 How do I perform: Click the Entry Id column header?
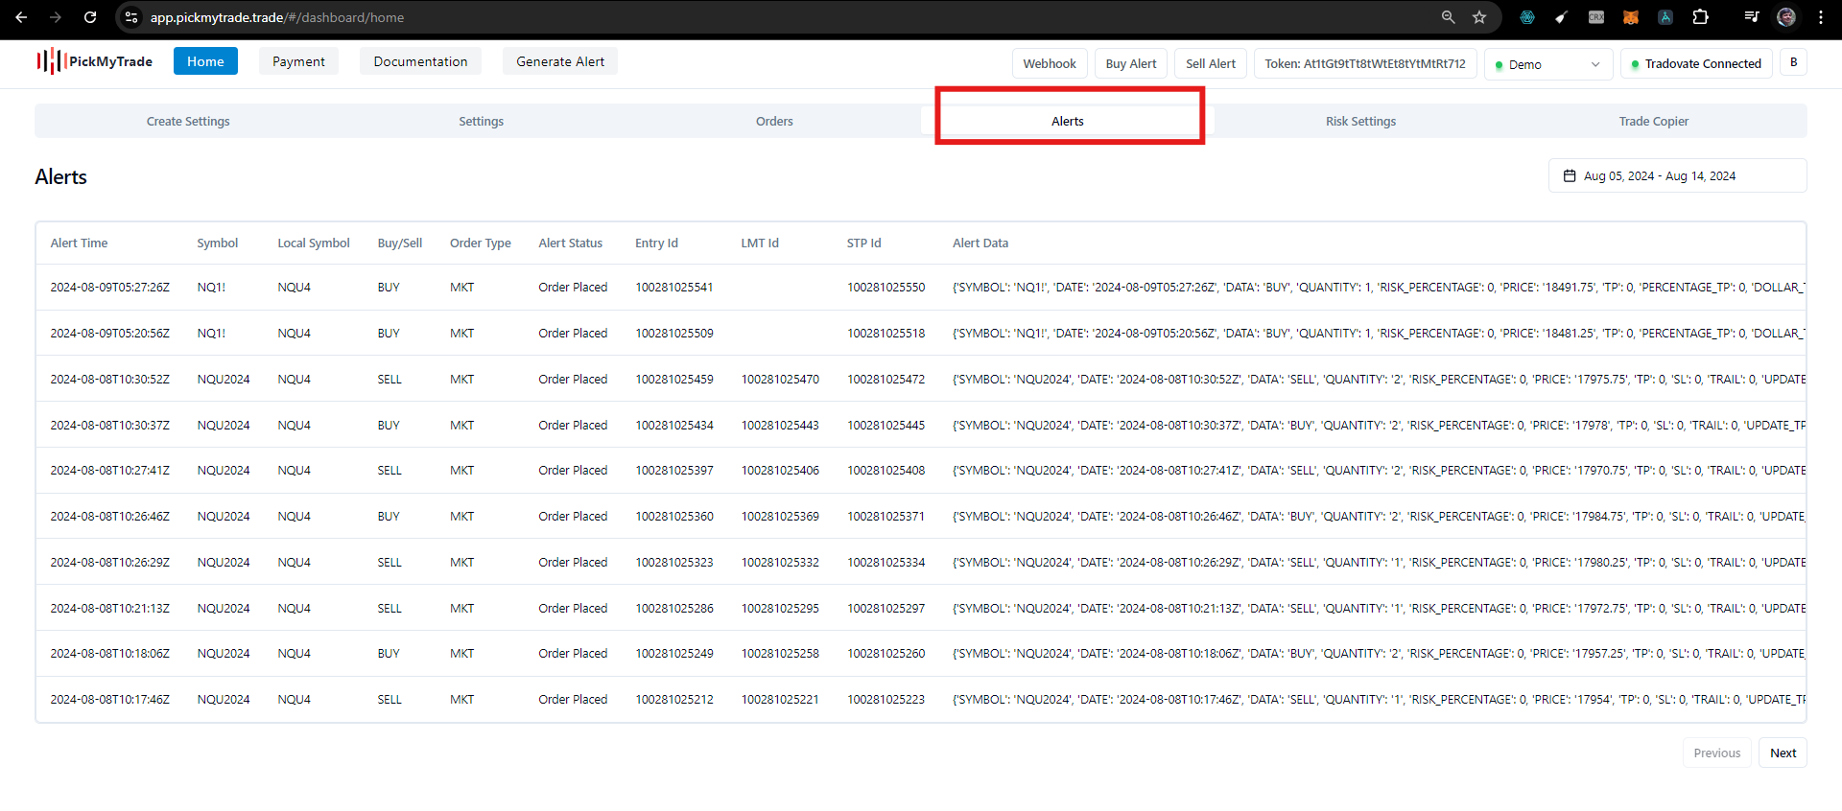pyautogui.click(x=656, y=243)
